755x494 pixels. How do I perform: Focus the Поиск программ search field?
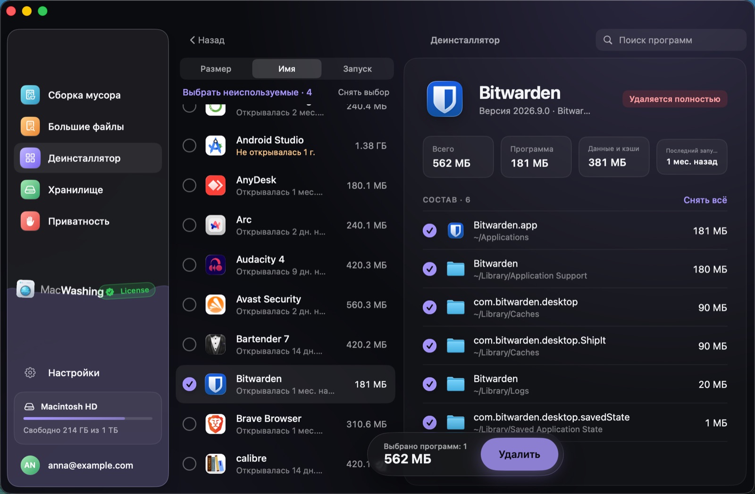point(671,40)
